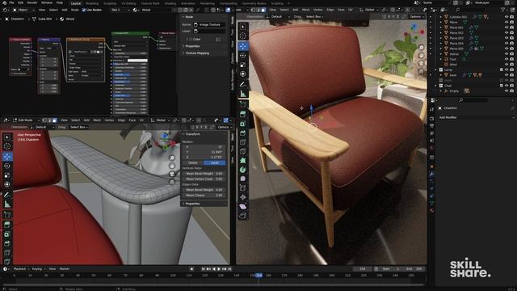Uncheck the Chair collection exclude checkbox
This screenshot has width=517, height=291.
pyautogui.click(x=501, y=86)
